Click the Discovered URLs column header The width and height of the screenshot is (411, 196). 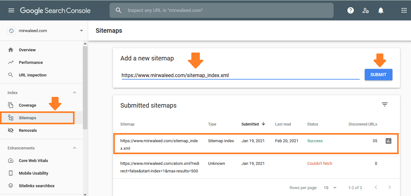tap(363, 124)
